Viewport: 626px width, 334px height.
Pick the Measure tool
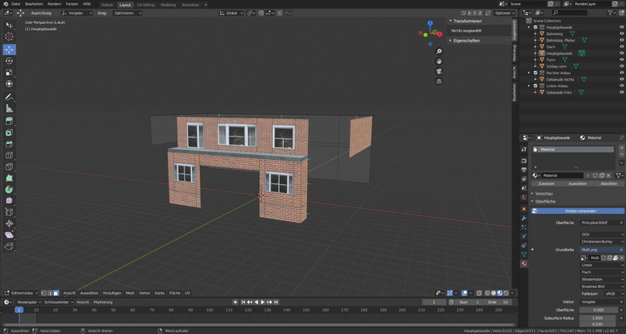tap(9, 108)
